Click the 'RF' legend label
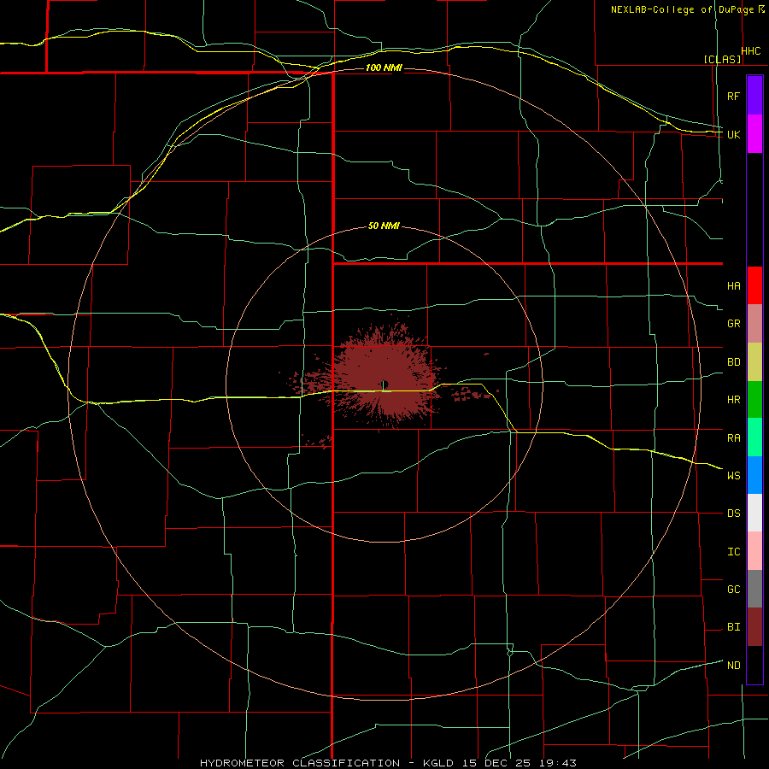Viewport: 769px width, 769px height. pos(733,96)
